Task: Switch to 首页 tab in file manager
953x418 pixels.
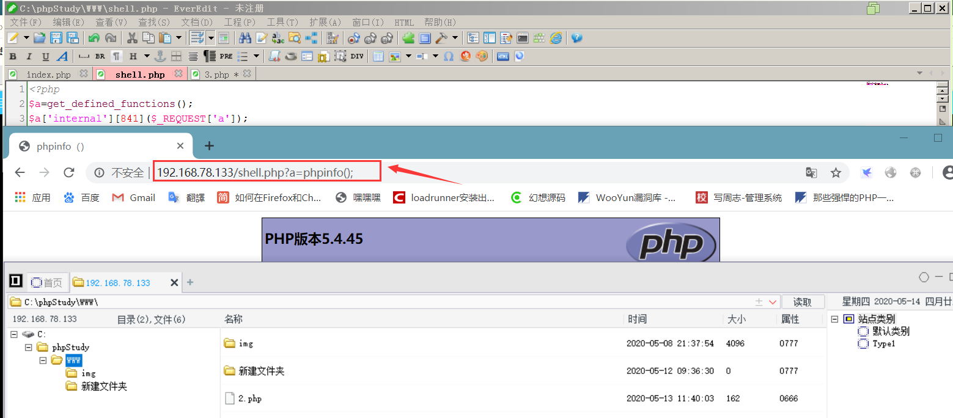Action: pyautogui.click(x=47, y=282)
